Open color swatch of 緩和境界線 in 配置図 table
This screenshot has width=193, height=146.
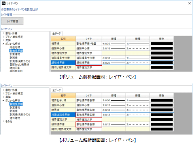(162, 63)
